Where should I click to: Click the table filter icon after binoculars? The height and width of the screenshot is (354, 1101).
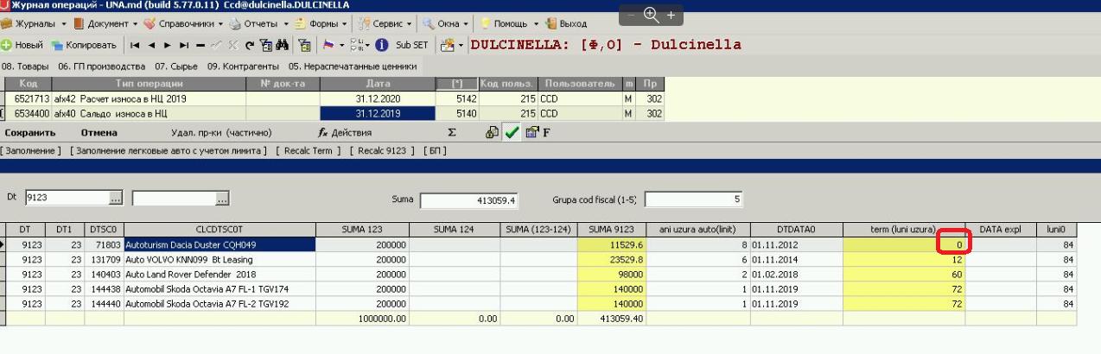click(304, 45)
